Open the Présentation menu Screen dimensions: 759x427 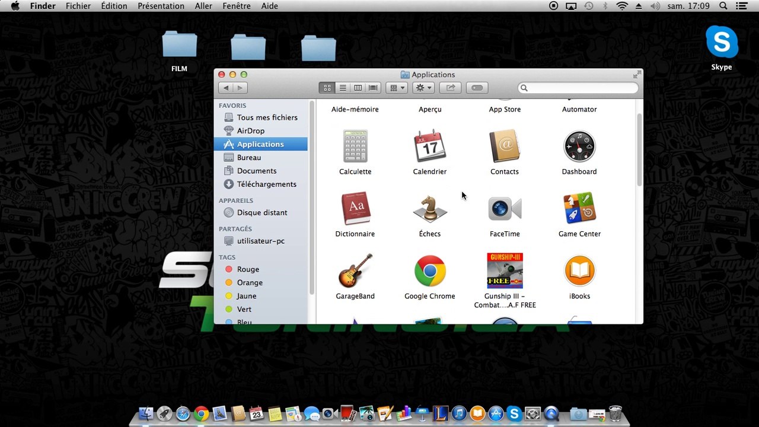point(161,6)
